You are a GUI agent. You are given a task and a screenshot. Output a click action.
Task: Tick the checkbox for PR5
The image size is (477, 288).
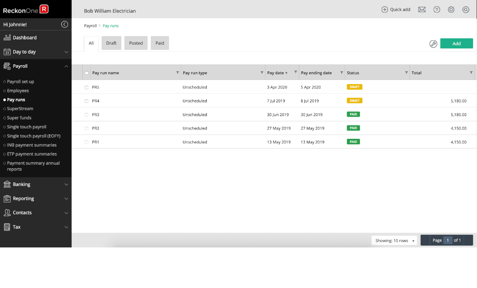86,87
